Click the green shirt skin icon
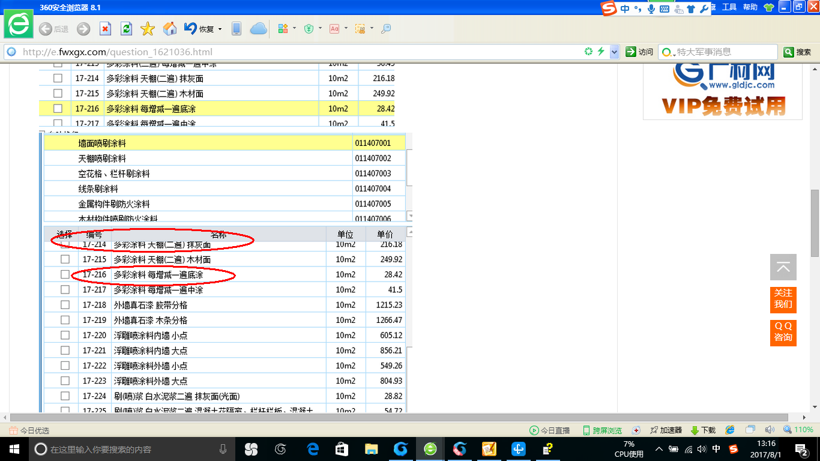The height and width of the screenshot is (461, 820). point(769,7)
